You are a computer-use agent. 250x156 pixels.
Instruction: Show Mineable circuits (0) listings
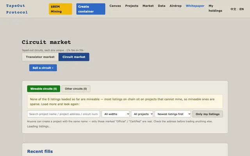[43, 89]
